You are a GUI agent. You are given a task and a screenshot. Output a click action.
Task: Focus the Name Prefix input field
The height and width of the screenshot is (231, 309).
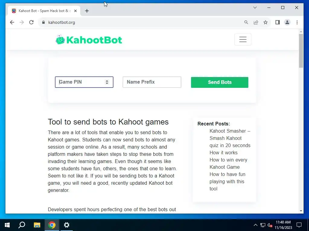[x=152, y=82]
